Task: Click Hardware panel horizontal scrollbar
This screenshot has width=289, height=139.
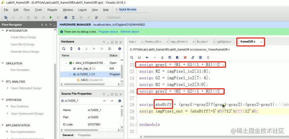Action: [84, 84]
